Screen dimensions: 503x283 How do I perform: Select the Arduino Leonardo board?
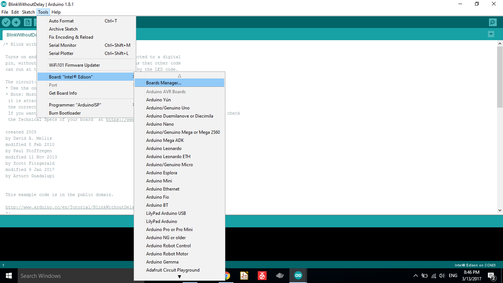pyautogui.click(x=179, y=149)
